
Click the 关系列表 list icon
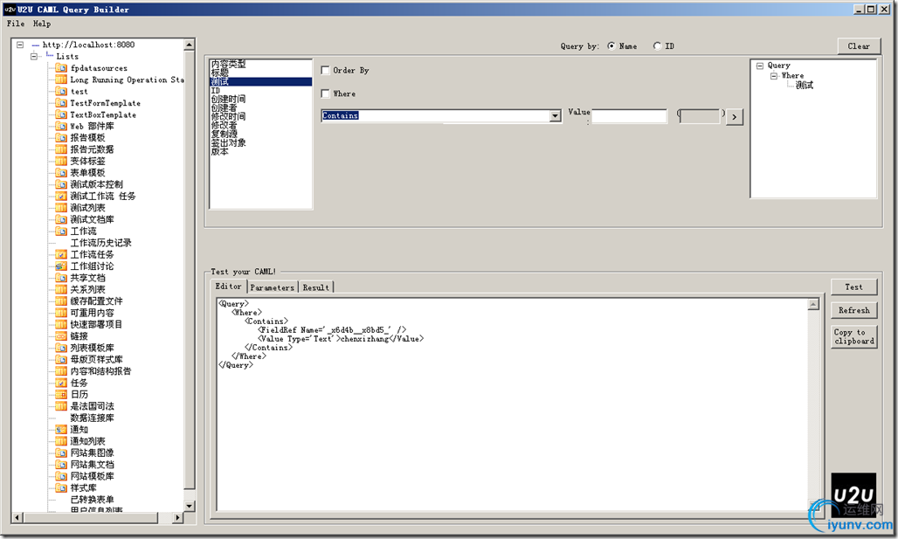coord(61,289)
